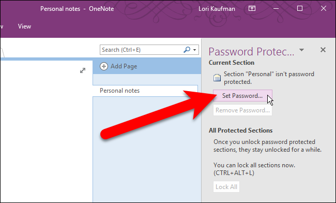Viewport: 336px width, 203px height.
Task: Open Password Protection pane options arrow
Action: click(x=301, y=50)
